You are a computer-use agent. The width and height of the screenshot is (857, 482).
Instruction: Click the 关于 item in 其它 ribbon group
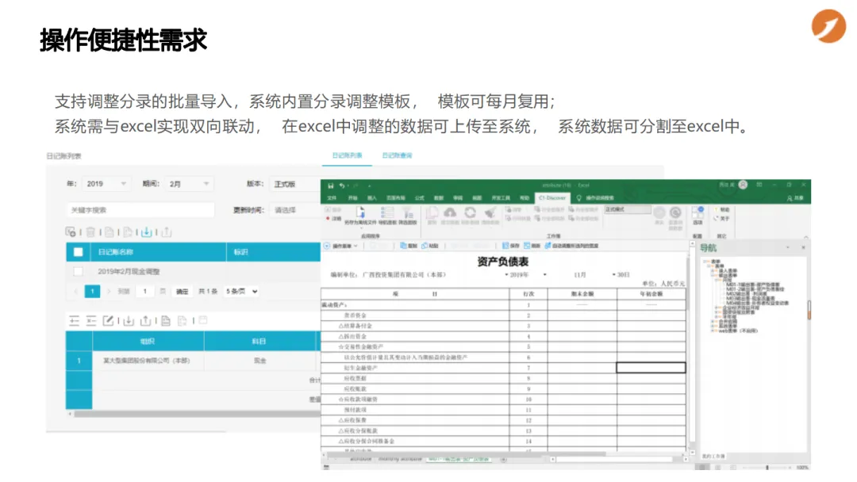click(722, 218)
